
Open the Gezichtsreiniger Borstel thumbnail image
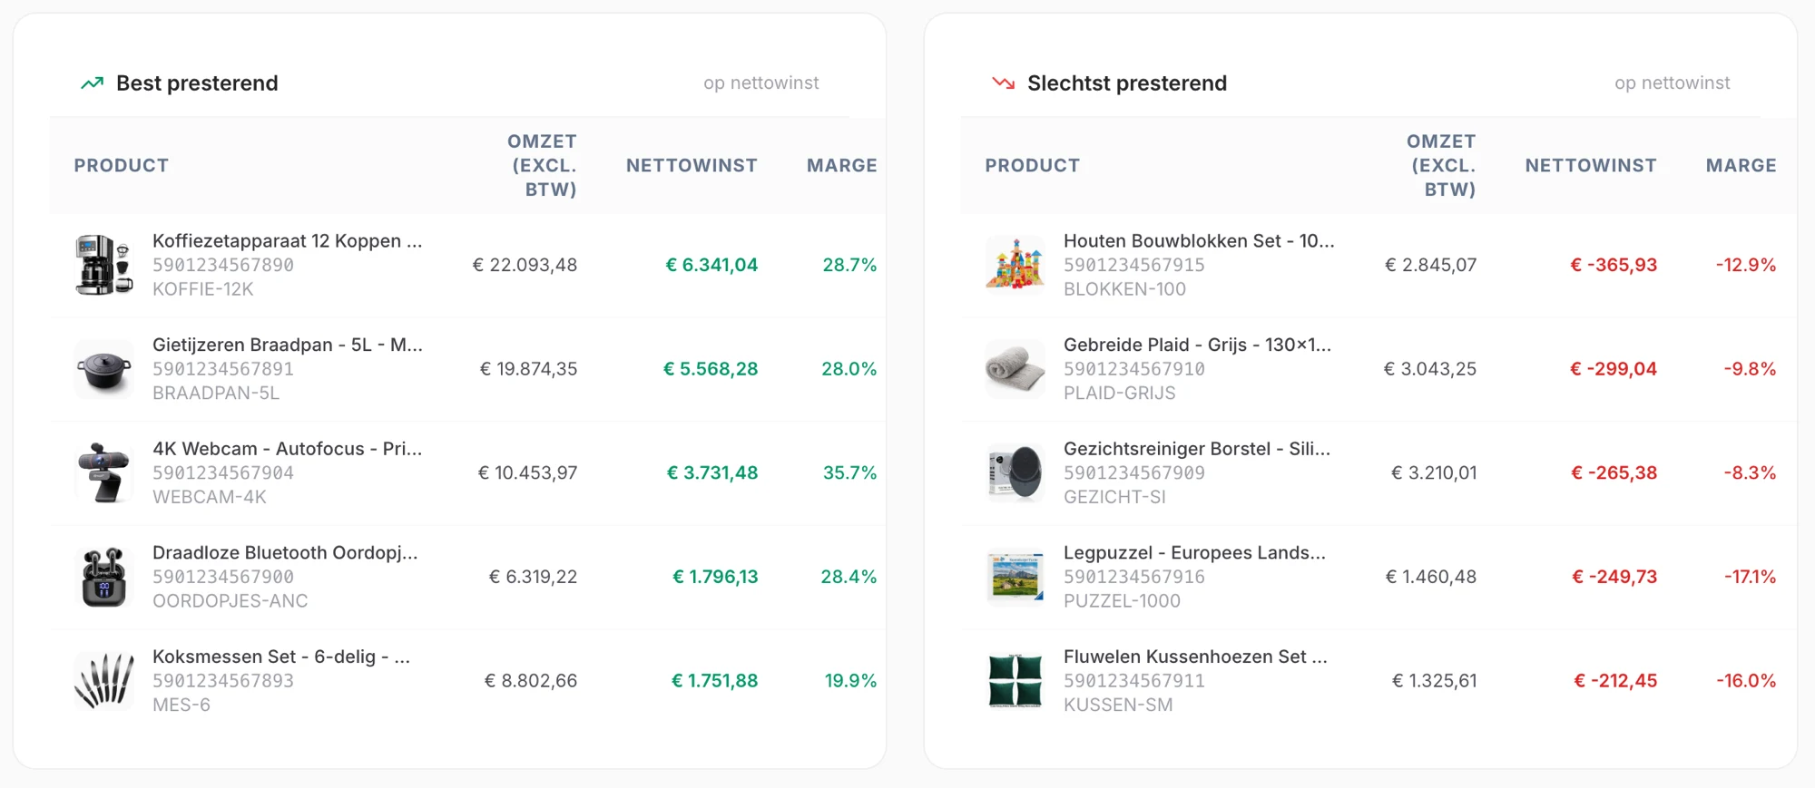pyautogui.click(x=1015, y=472)
